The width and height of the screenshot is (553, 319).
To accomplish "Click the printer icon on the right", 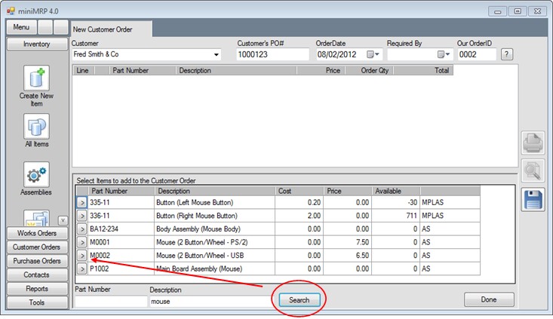I will point(533,142).
